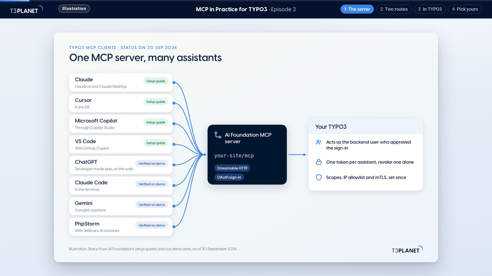Viewport: 492px width, 276px height.
Task: Click the episode progress bar at top
Action: (246, 1)
